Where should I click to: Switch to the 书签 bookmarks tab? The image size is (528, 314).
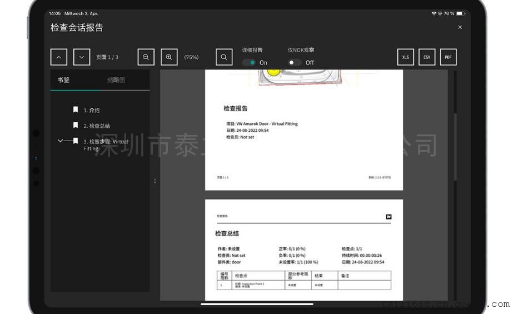(x=64, y=80)
